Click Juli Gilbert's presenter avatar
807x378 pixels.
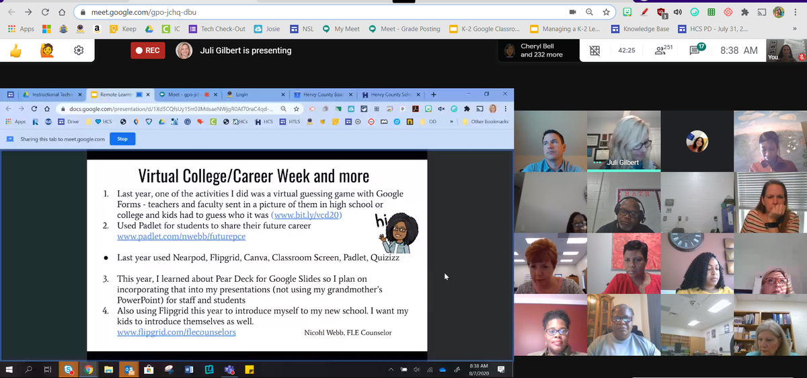[184, 50]
